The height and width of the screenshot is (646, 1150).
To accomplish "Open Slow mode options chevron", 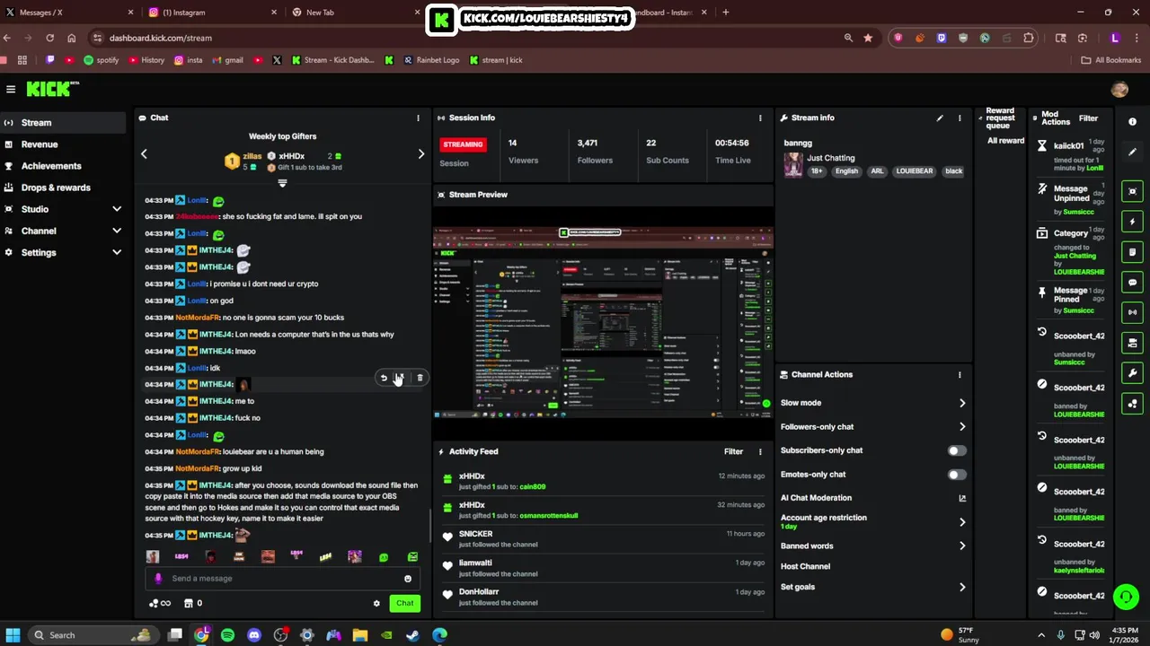I will pyautogui.click(x=962, y=403).
